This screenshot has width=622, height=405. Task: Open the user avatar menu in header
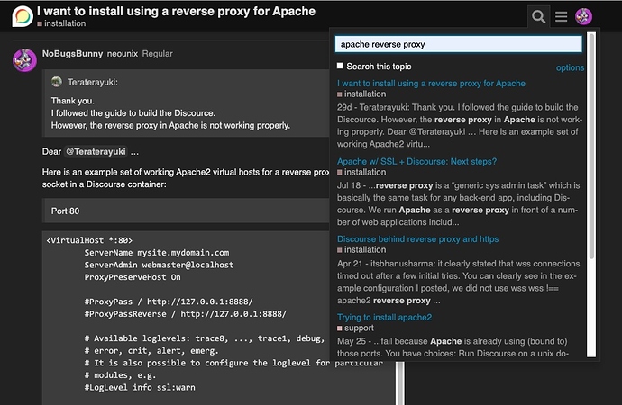tap(583, 16)
